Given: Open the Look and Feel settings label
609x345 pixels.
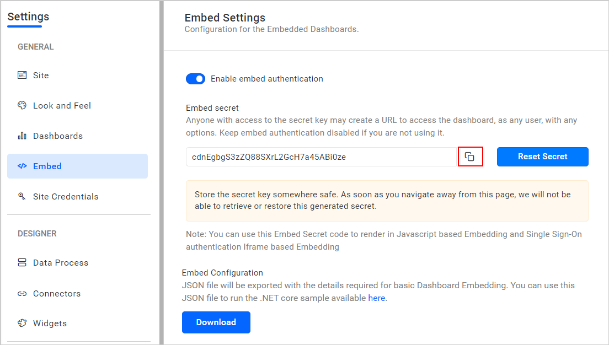Looking at the screenshot, I should coord(62,105).
